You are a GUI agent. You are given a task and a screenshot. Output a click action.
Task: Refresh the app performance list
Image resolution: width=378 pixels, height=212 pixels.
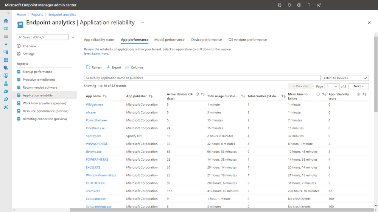94,67
